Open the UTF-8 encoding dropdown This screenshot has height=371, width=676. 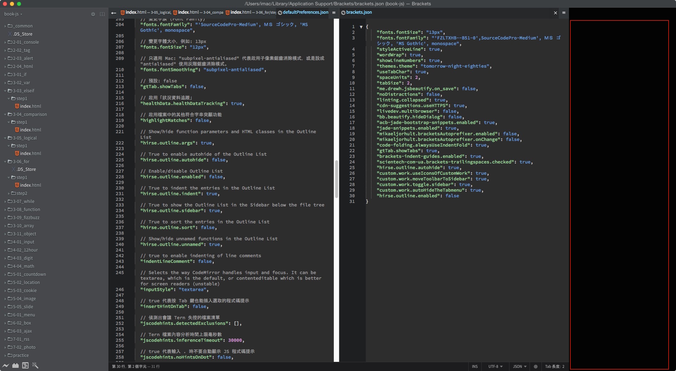[x=495, y=366]
